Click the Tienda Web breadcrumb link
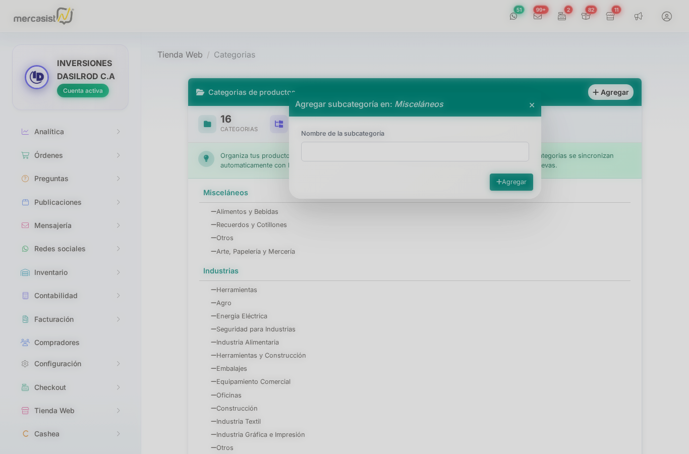Image resolution: width=689 pixels, height=454 pixels. click(180, 54)
